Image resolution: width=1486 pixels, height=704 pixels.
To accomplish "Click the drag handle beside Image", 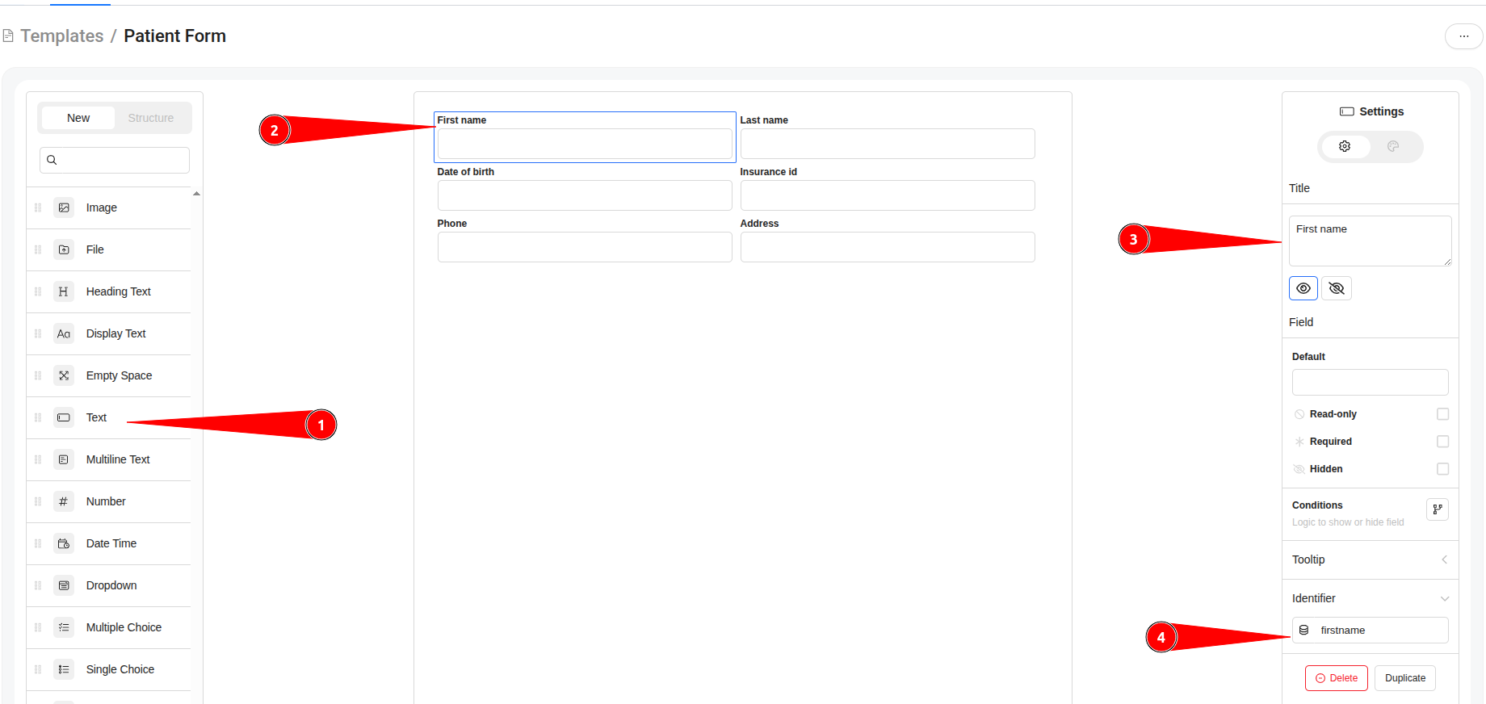I will click(38, 207).
